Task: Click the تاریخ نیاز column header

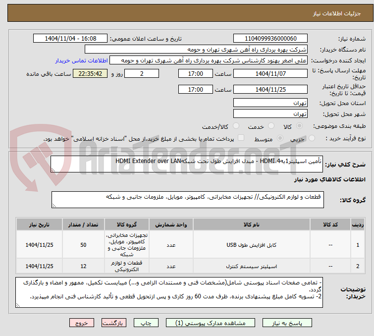Action: pyautogui.click(x=39, y=224)
